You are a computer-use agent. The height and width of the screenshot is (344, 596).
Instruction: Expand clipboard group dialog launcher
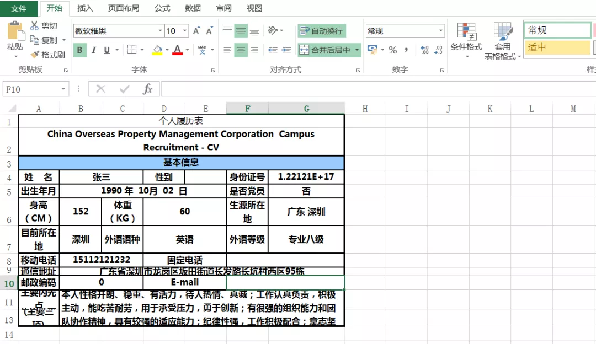pos(66,70)
